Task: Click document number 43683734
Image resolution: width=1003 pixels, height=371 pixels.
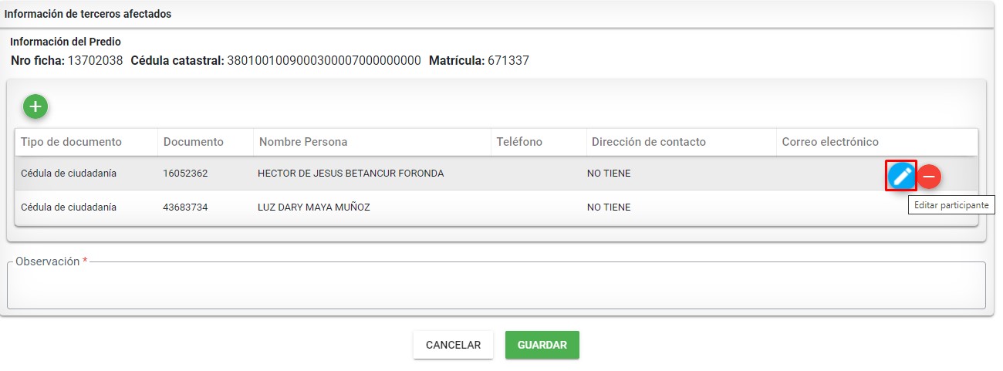Action: (x=185, y=207)
